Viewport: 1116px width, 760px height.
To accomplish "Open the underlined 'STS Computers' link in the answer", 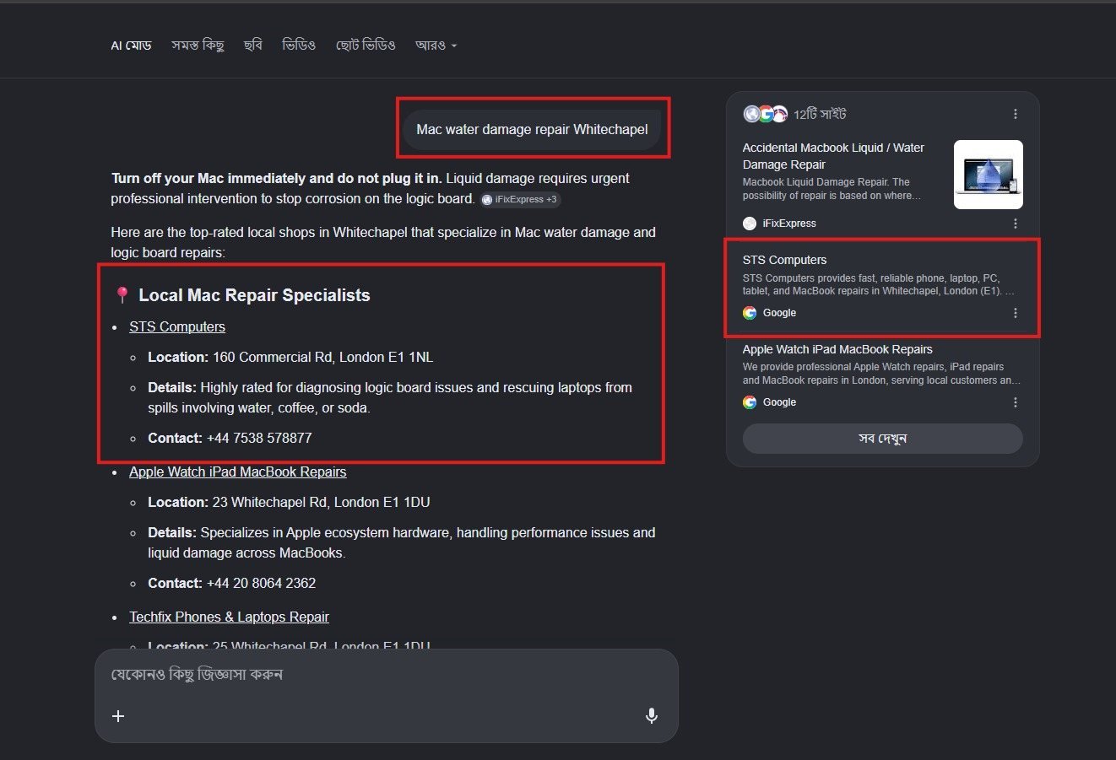I will (177, 326).
